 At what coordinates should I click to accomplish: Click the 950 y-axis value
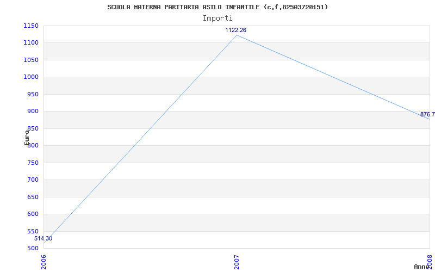(33, 94)
